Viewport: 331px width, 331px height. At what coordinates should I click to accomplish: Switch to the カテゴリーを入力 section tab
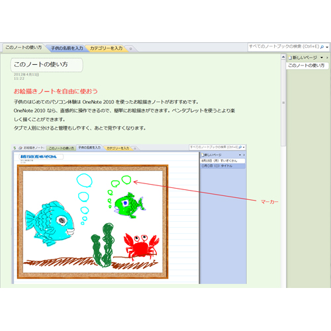[x=106, y=48]
